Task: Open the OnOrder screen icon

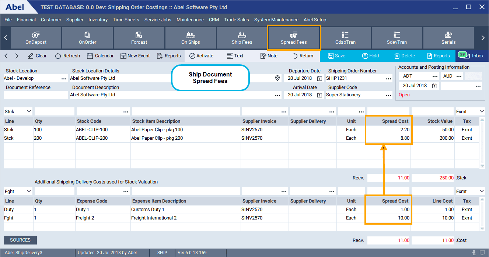Action: 87,38
